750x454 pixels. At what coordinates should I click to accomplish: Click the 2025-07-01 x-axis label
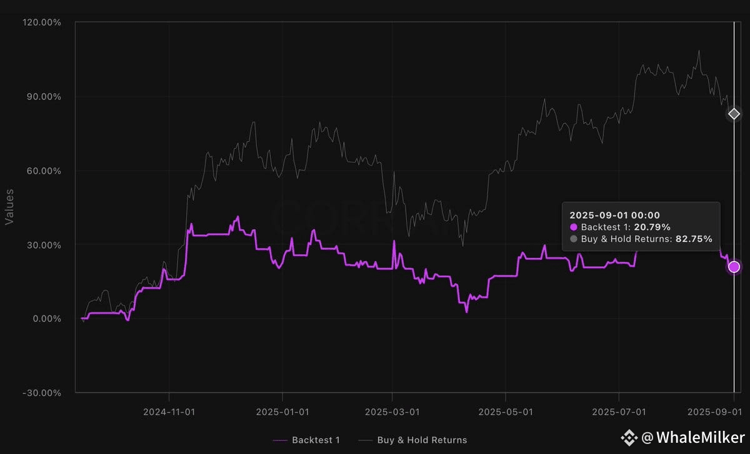(618, 412)
